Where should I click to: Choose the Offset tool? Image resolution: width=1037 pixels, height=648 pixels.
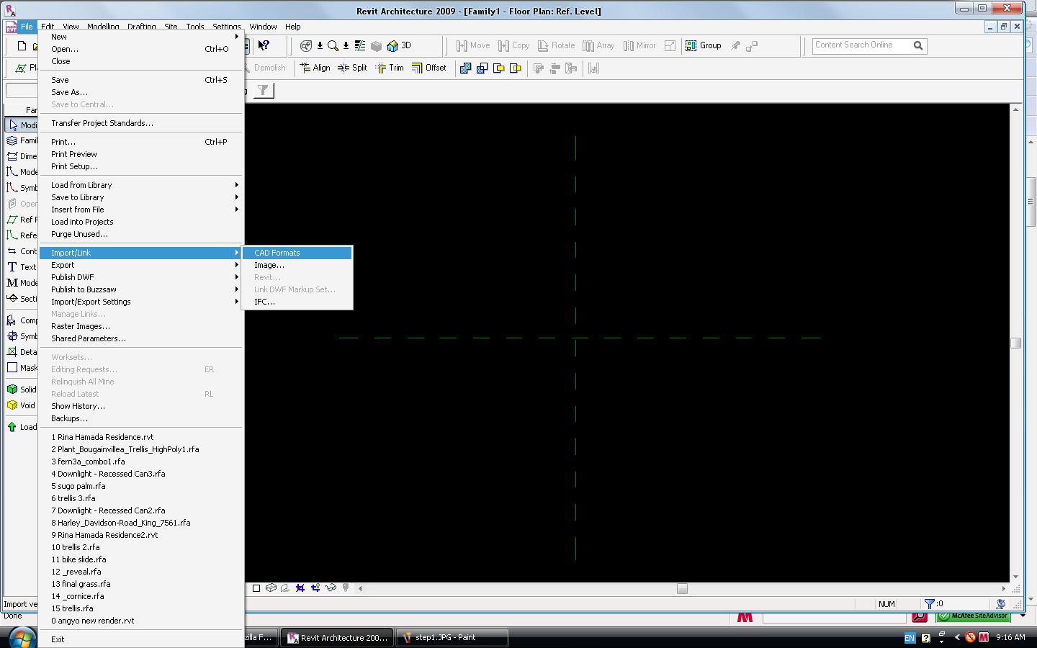click(x=429, y=68)
